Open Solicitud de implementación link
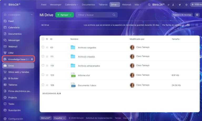Image resolution: width=202 pixels, height=121 pixels. pyautogui.click(x=99, y=118)
